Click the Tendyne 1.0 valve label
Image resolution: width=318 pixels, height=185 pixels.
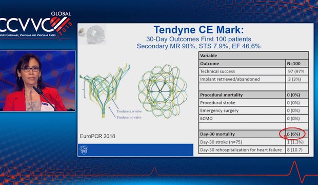(129, 118)
